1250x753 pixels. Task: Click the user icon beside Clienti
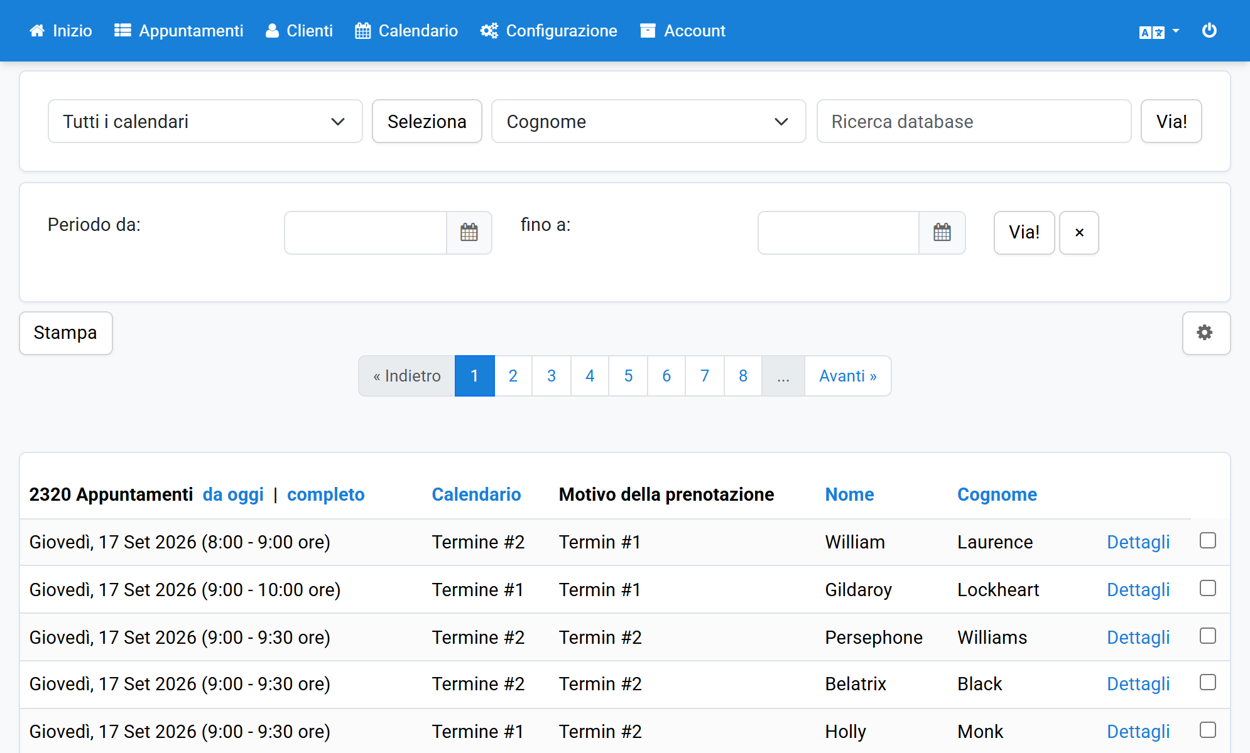[272, 31]
